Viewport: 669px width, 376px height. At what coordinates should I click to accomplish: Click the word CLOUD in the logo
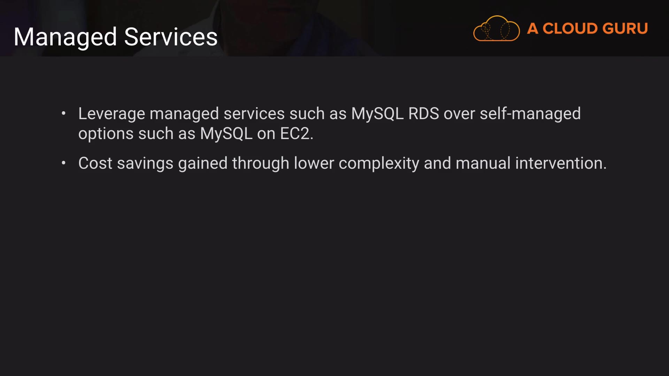pyautogui.click(x=570, y=29)
